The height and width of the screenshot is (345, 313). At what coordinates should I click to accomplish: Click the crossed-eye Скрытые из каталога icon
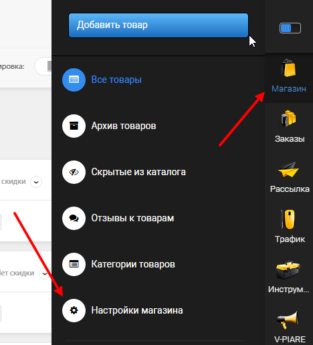click(74, 172)
